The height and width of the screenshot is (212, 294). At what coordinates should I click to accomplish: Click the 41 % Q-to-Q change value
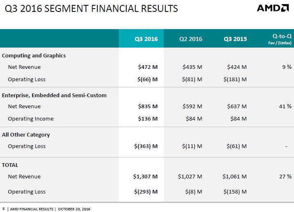[285, 106]
